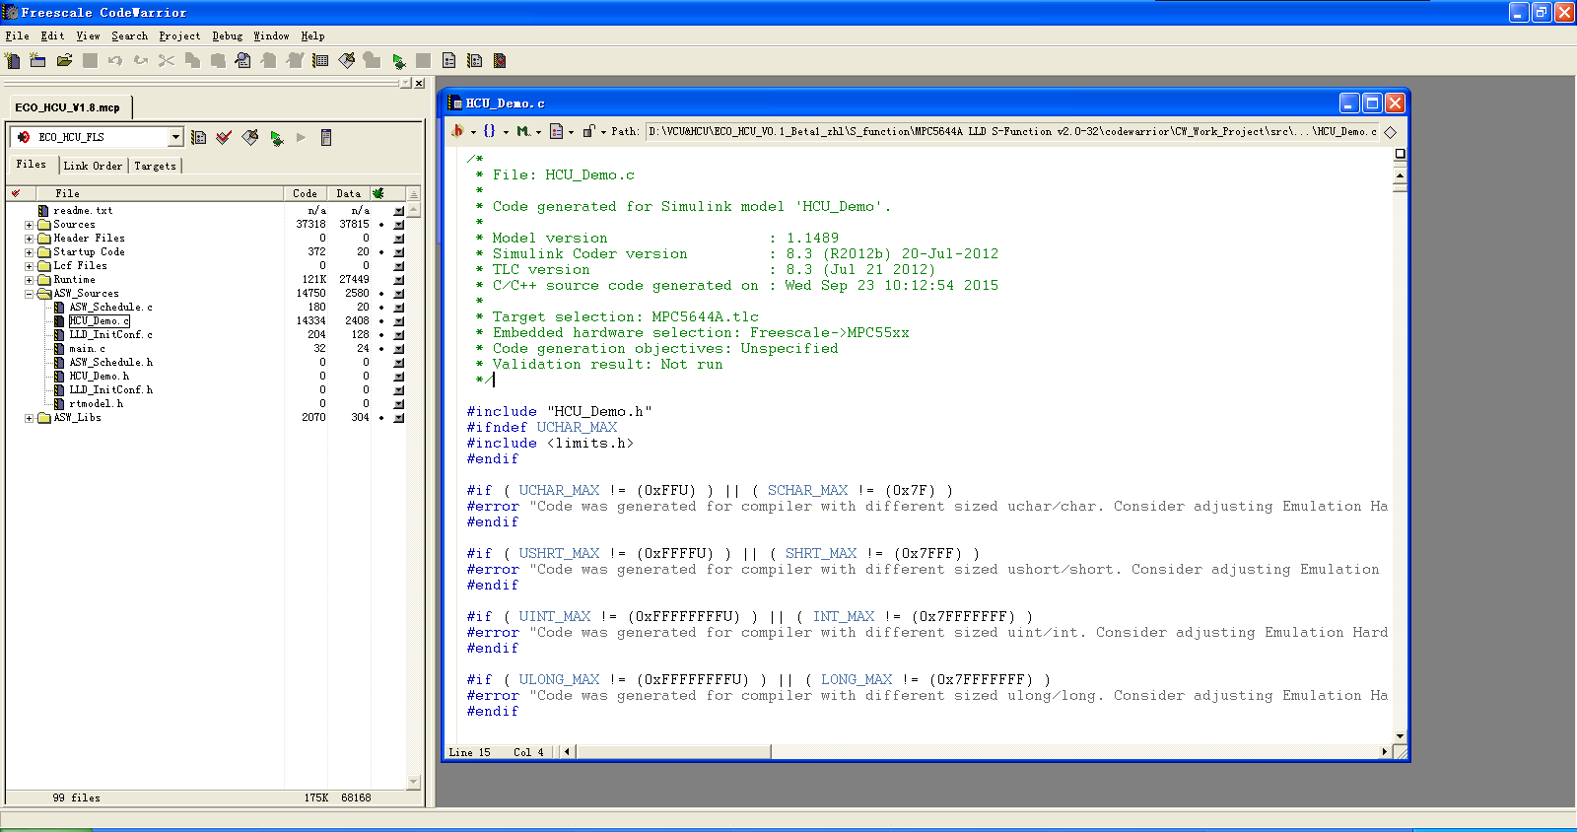Toggle the debug dot for HCU_Demo.c row
This screenshot has width=1577, height=832.
click(380, 321)
